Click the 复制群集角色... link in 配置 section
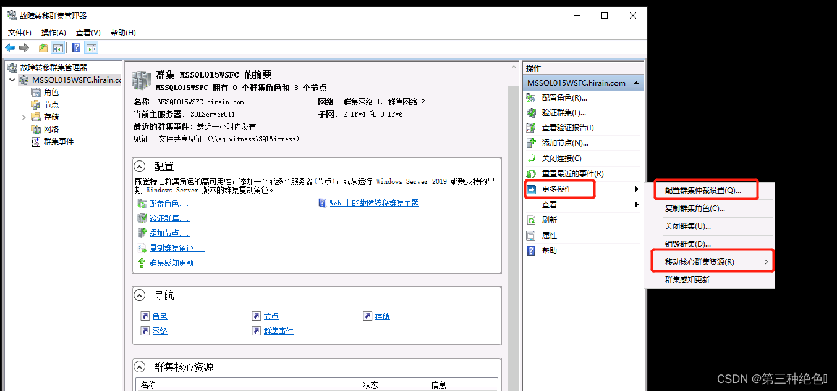The width and height of the screenshot is (837, 391). pyautogui.click(x=177, y=248)
